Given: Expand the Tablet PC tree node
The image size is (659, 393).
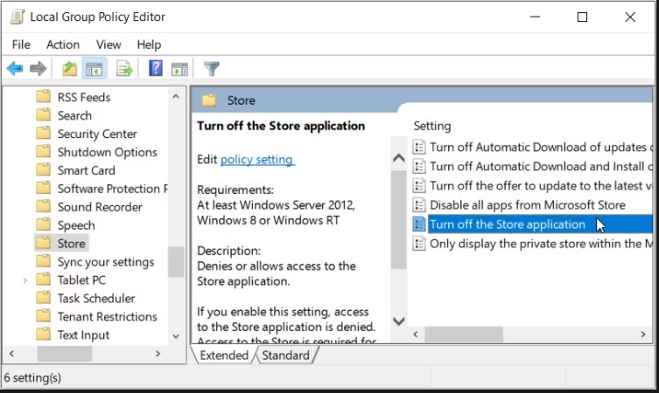Looking at the screenshot, I should coord(25,279).
